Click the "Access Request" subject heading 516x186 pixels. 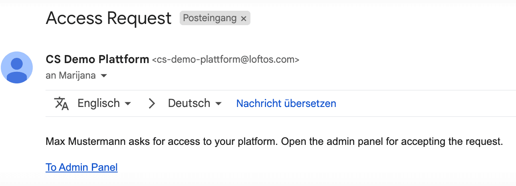click(x=109, y=18)
